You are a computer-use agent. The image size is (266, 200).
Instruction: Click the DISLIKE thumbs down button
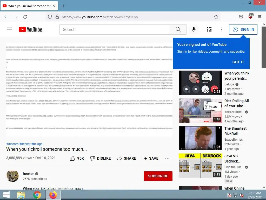(101, 158)
